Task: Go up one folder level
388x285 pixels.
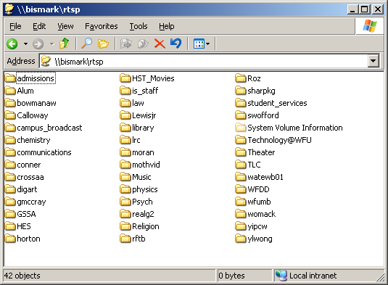Action: (65, 44)
